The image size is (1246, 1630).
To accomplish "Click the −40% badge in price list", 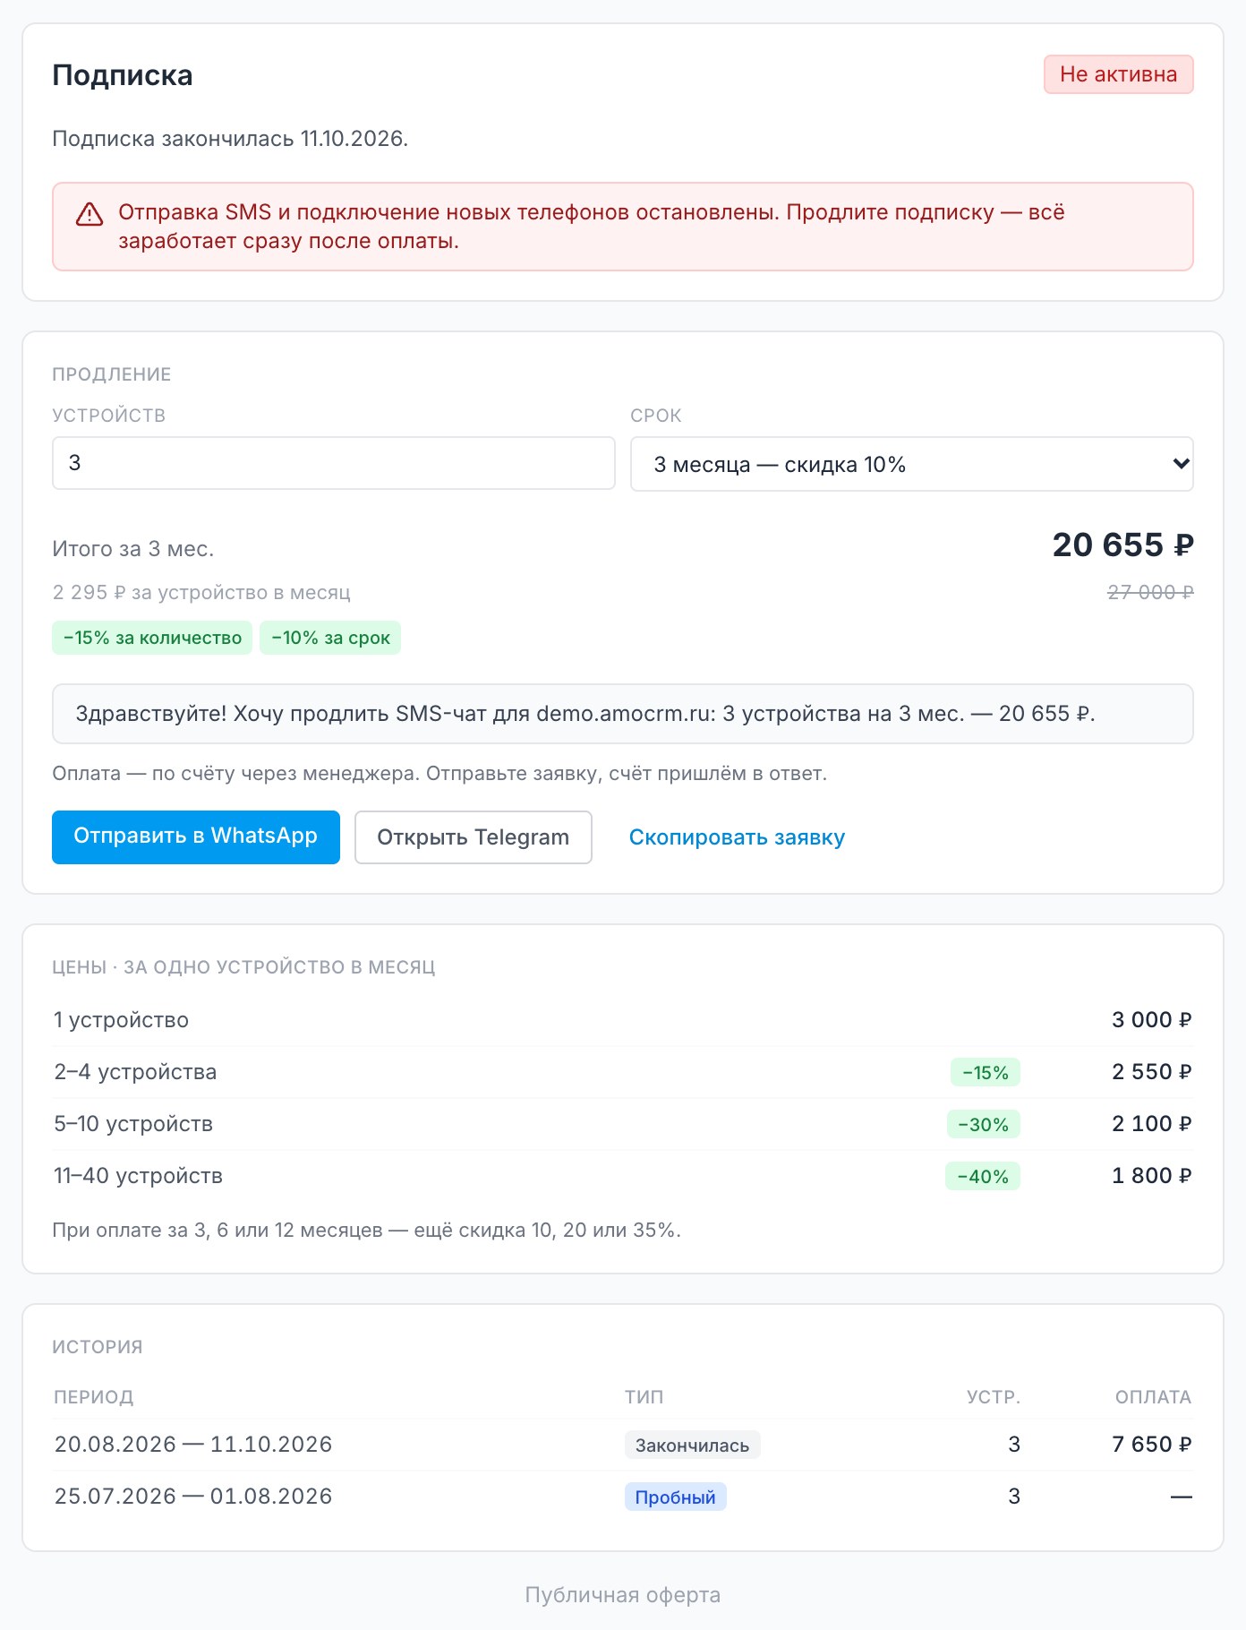I will point(983,1176).
